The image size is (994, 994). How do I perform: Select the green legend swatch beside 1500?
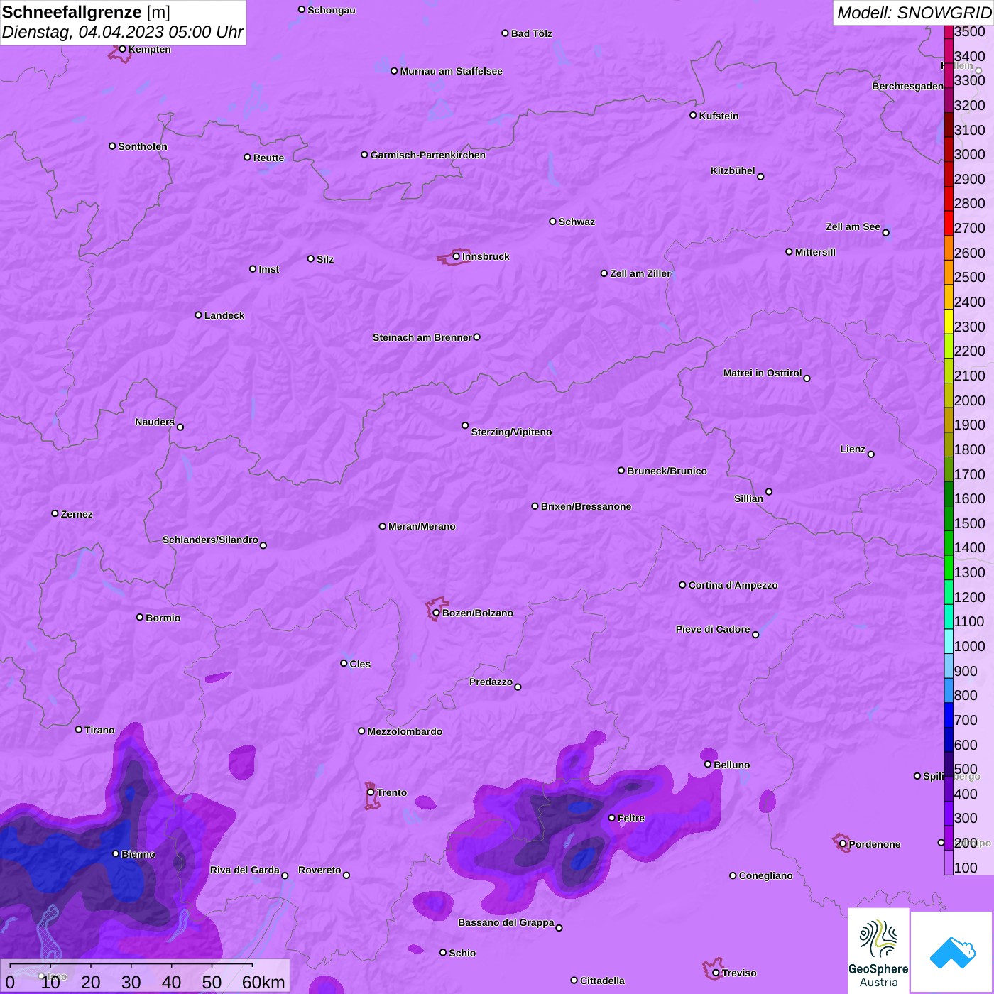point(949,518)
